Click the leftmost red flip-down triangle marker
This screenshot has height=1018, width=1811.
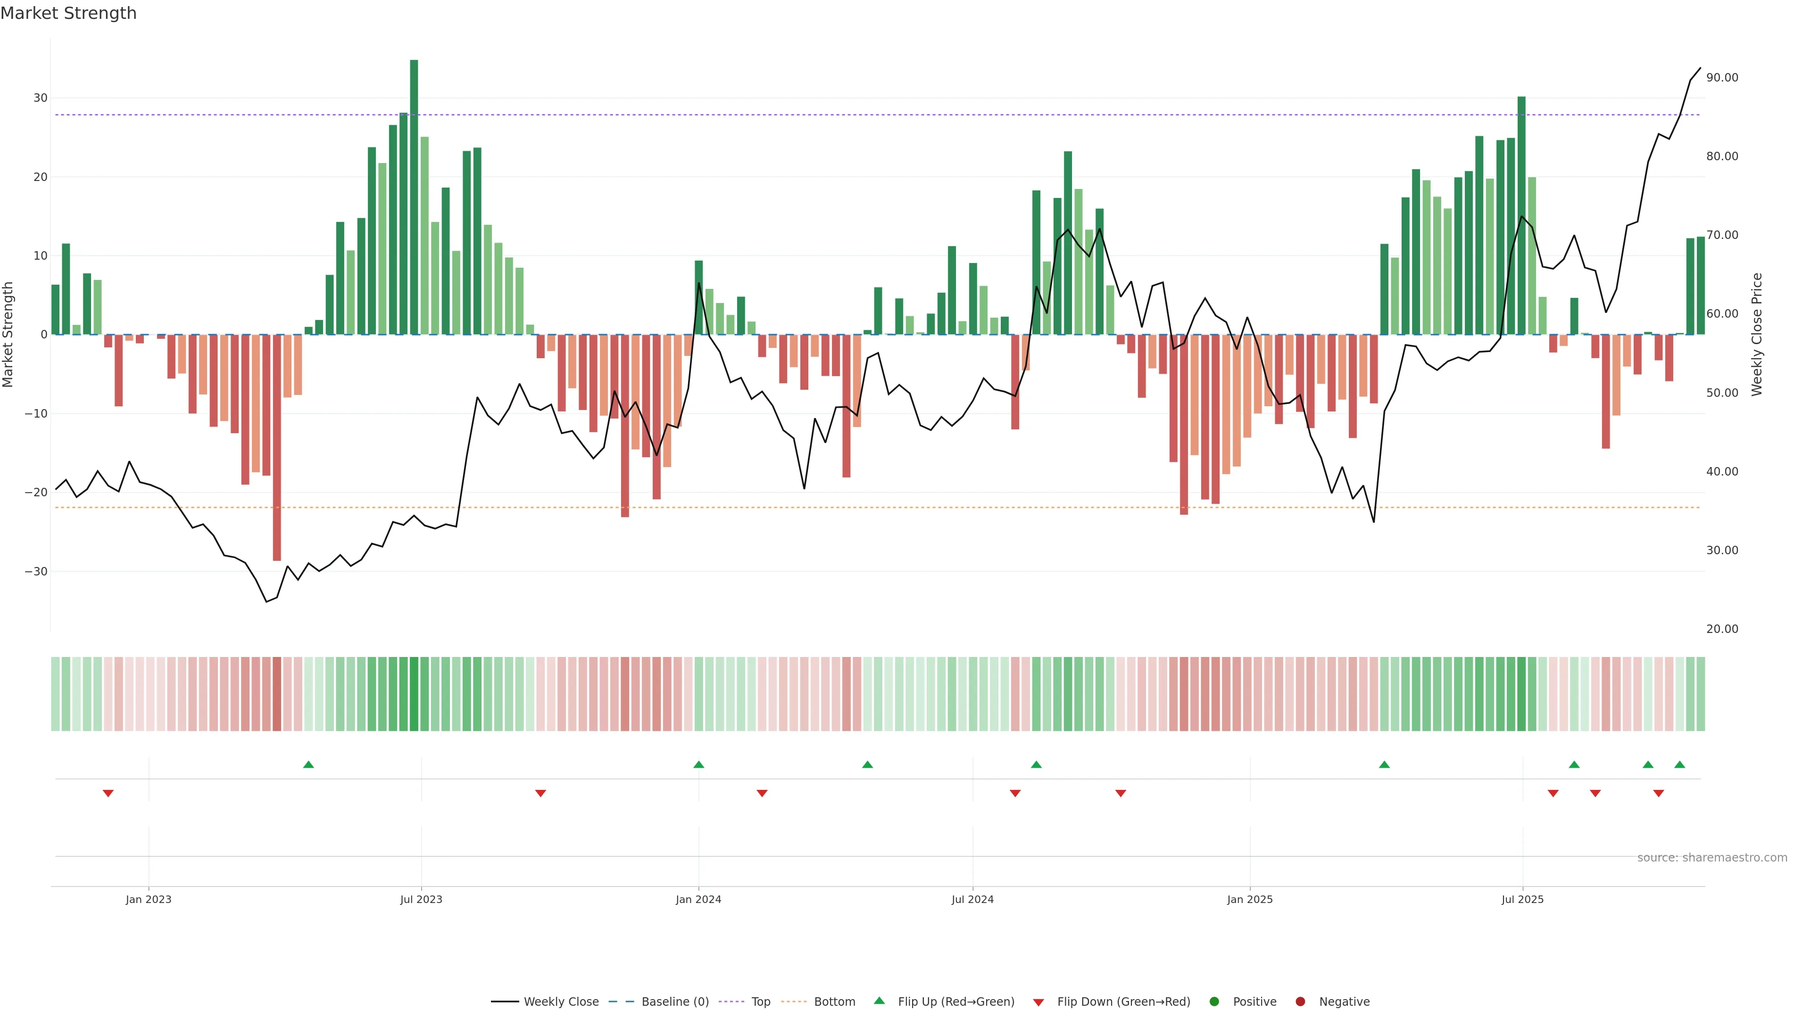click(x=108, y=793)
